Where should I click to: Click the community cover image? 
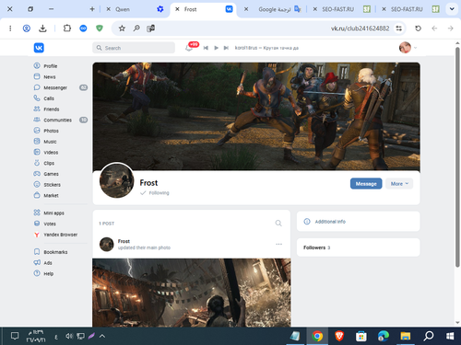[256, 117]
